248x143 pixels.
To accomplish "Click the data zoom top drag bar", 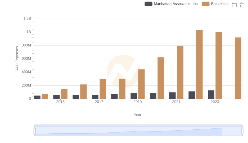I will (x=138, y=125).
